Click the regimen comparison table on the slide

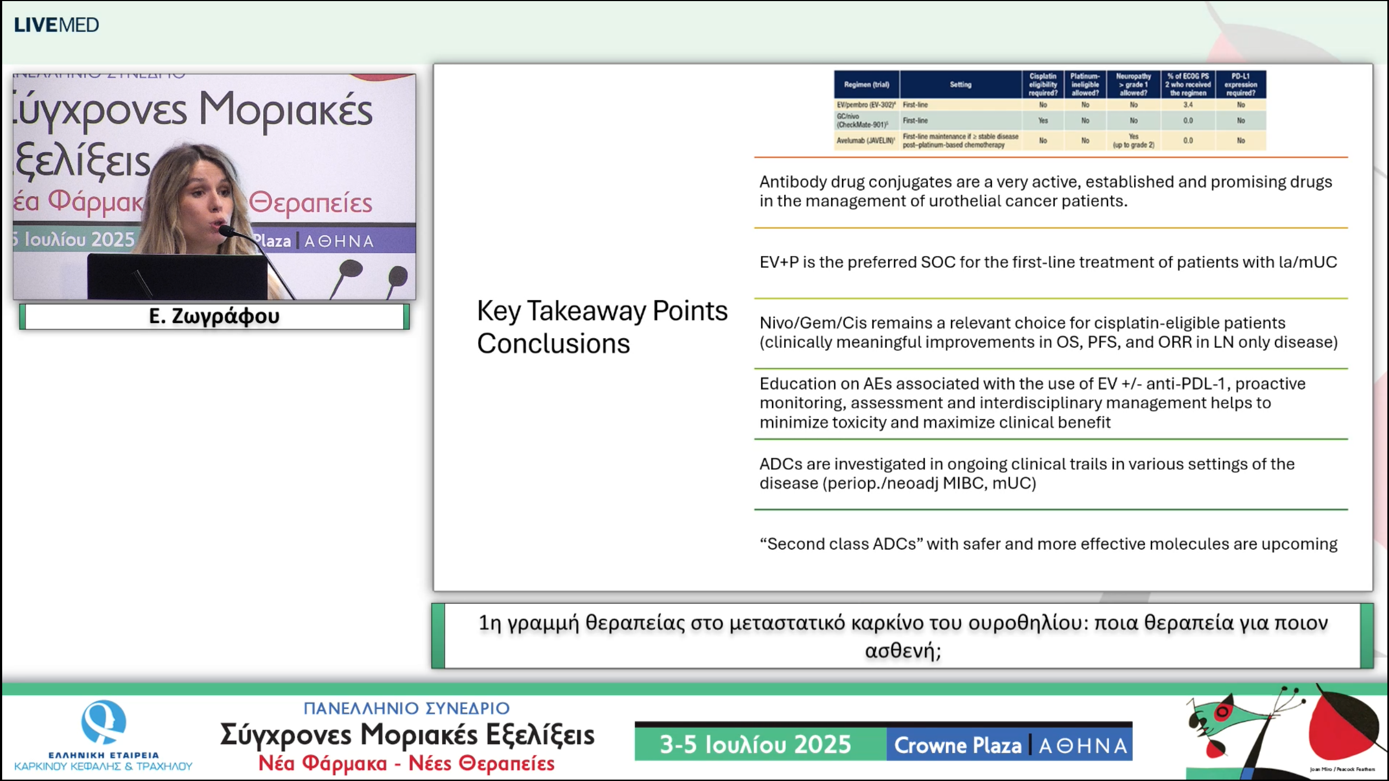point(1050,110)
